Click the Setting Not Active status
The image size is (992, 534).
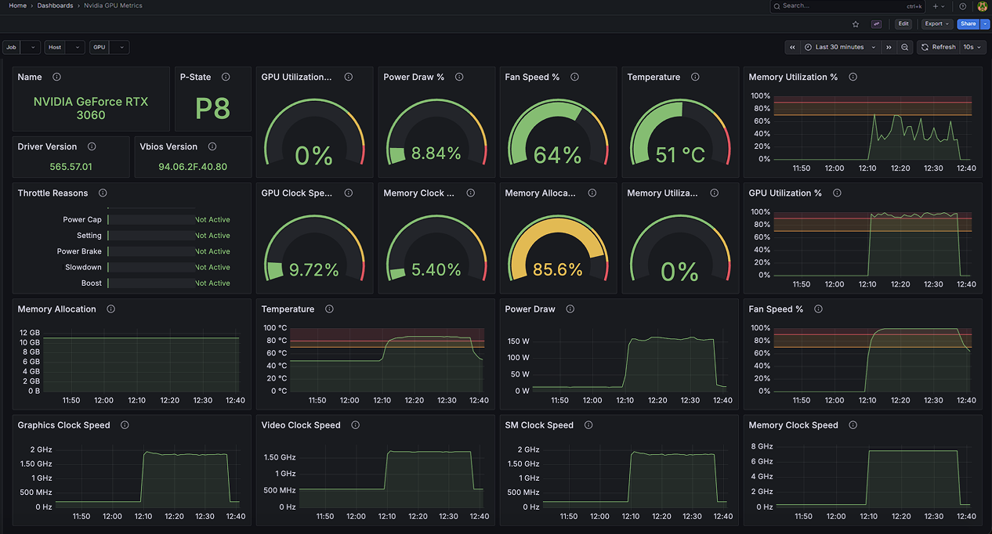(x=212, y=236)
